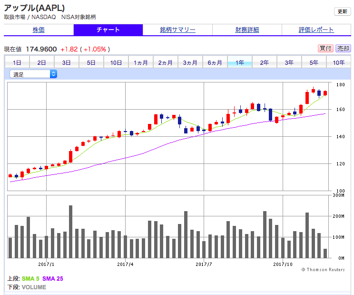Click the 売却 sell button
This screenshot has width=354, height=295.
coord(343,49)
